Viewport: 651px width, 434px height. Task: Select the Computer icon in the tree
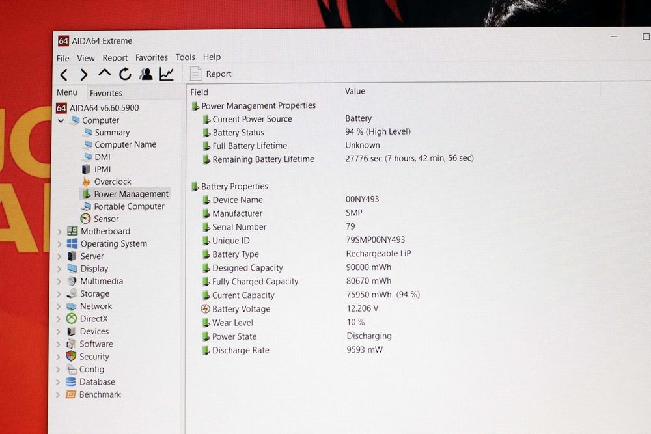tap(75, 120)
